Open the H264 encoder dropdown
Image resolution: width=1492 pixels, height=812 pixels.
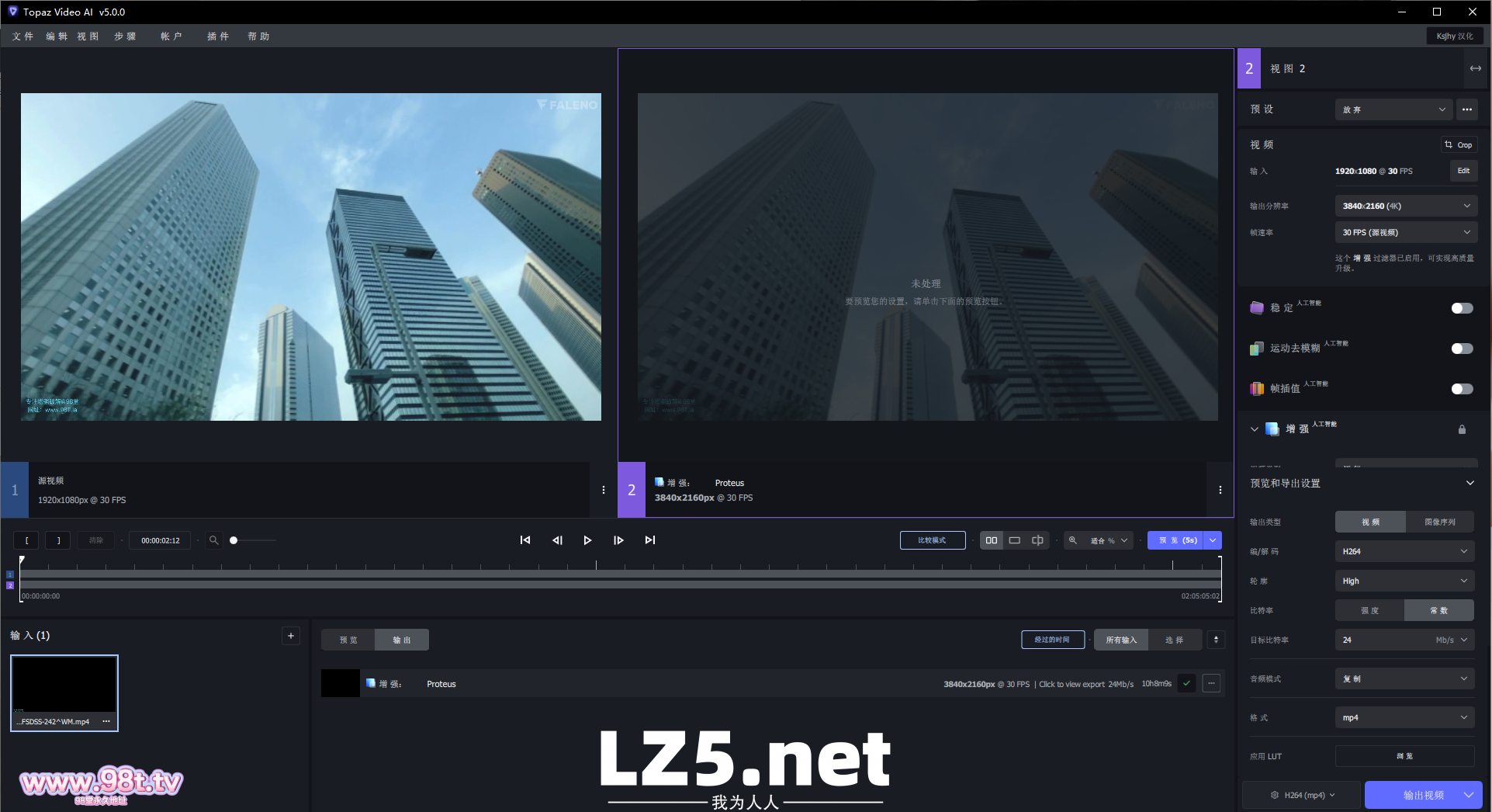coord(1404,551)
